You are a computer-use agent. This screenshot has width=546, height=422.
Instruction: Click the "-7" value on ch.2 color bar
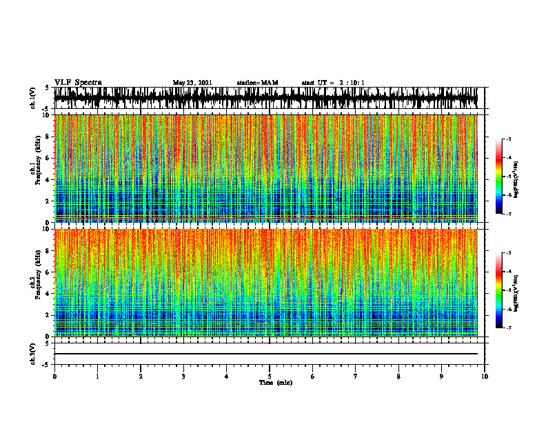pyautogui.click(x=509, y=328)
